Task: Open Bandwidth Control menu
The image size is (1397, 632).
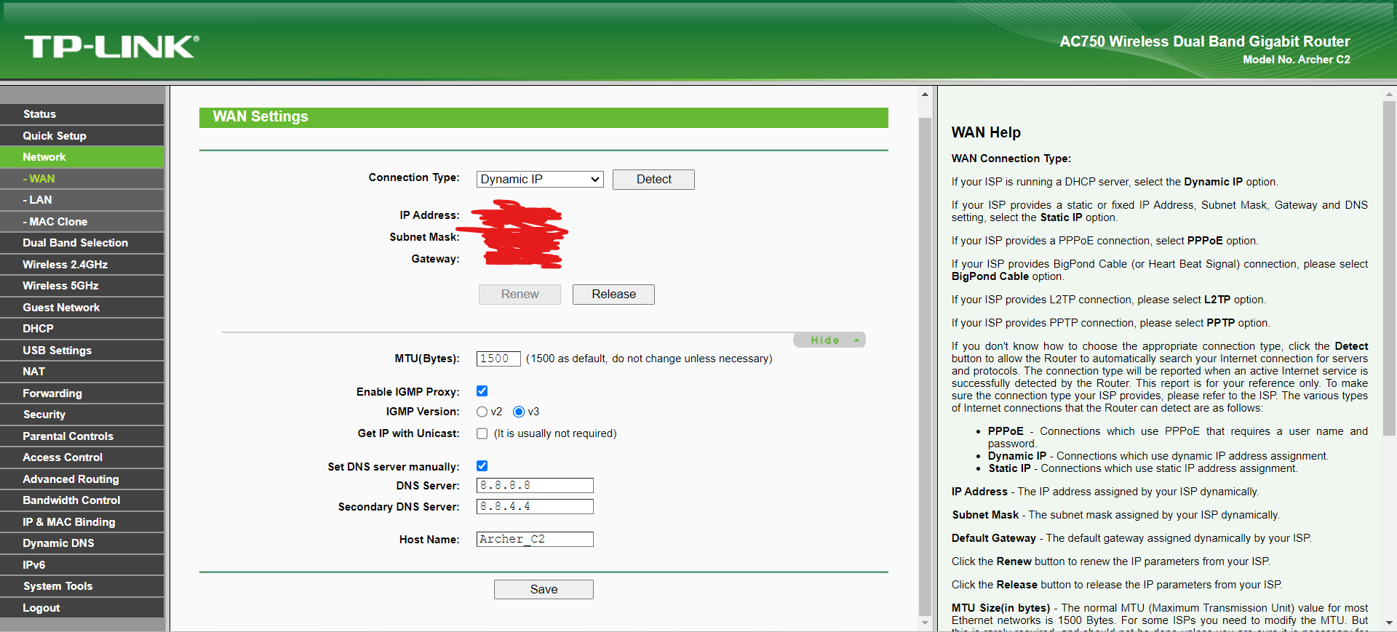Action: pyautogui.click(x=82, y=500)
